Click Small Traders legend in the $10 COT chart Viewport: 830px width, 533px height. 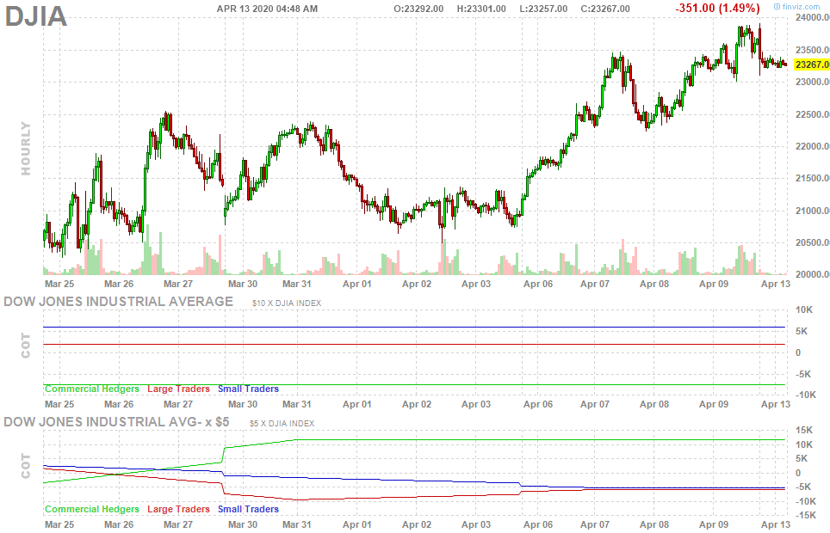tap(248, 389)
